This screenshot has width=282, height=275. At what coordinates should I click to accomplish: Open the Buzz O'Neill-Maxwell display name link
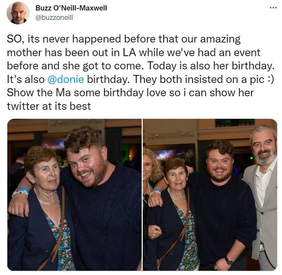[71, 8]
